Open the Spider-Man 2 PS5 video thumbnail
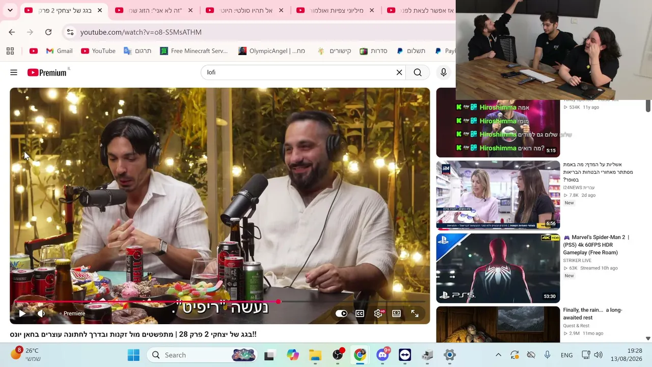Viewport: 652px width, 367px height. (498, 268)
